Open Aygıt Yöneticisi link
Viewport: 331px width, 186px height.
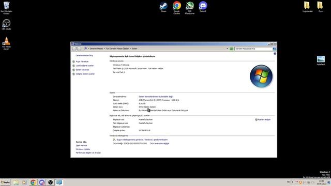click(x=82, y=61)
